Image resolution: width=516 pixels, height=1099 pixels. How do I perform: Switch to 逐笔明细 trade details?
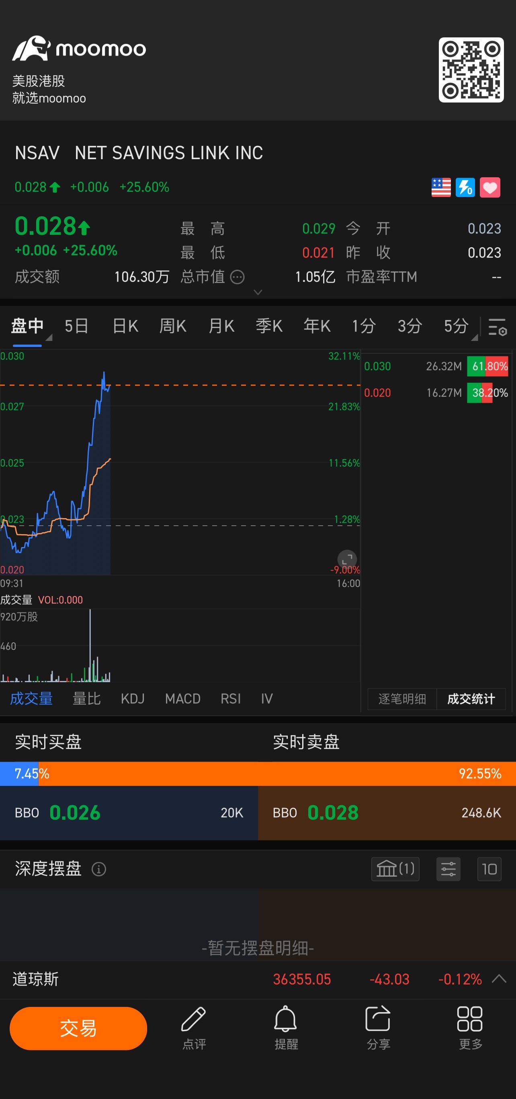point(402,699)
